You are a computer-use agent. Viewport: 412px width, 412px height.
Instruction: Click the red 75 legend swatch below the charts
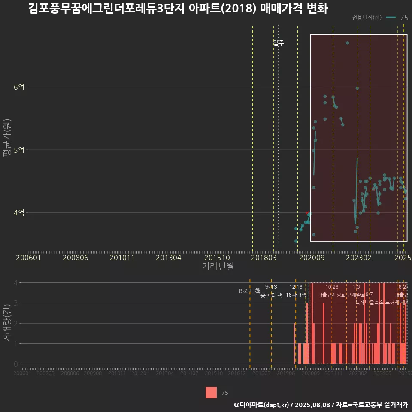[211, 392]
